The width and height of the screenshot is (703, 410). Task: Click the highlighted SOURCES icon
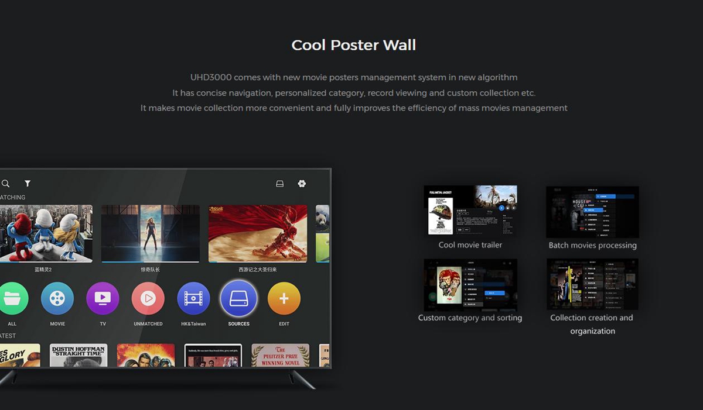(238, 298)
